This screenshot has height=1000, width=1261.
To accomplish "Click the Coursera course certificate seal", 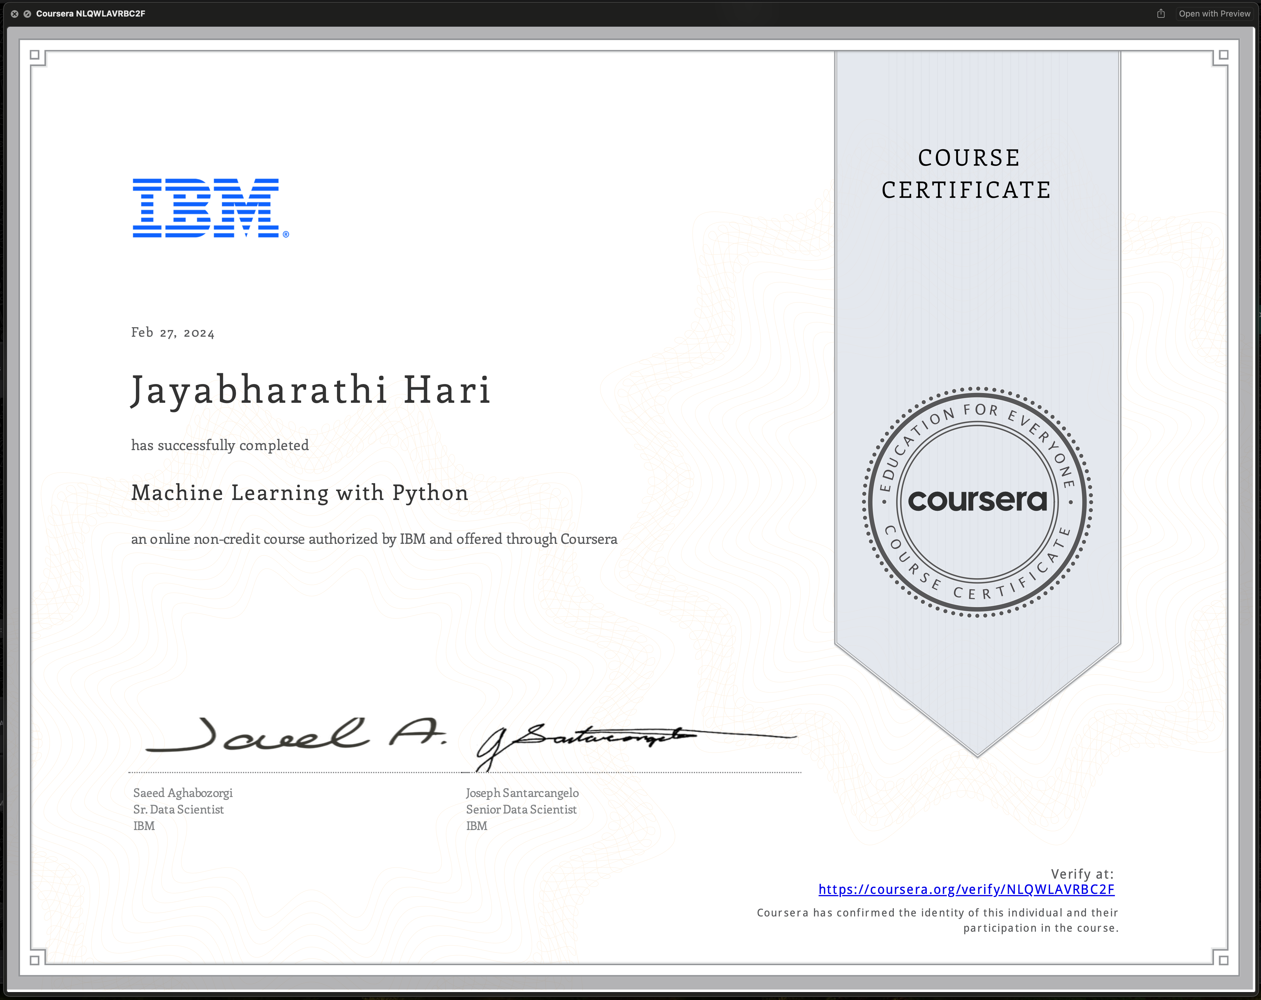I will click(x=977, y=502).
